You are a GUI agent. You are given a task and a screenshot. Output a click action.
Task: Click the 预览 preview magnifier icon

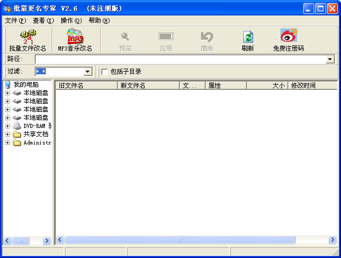(125, 37)
